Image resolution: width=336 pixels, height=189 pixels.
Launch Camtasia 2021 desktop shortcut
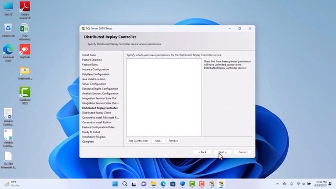[25, 96]
